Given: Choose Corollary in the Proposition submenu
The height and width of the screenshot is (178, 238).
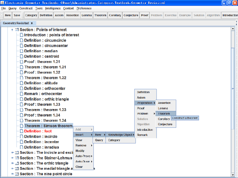Looking at the screenshot, I should pos(164,119).
